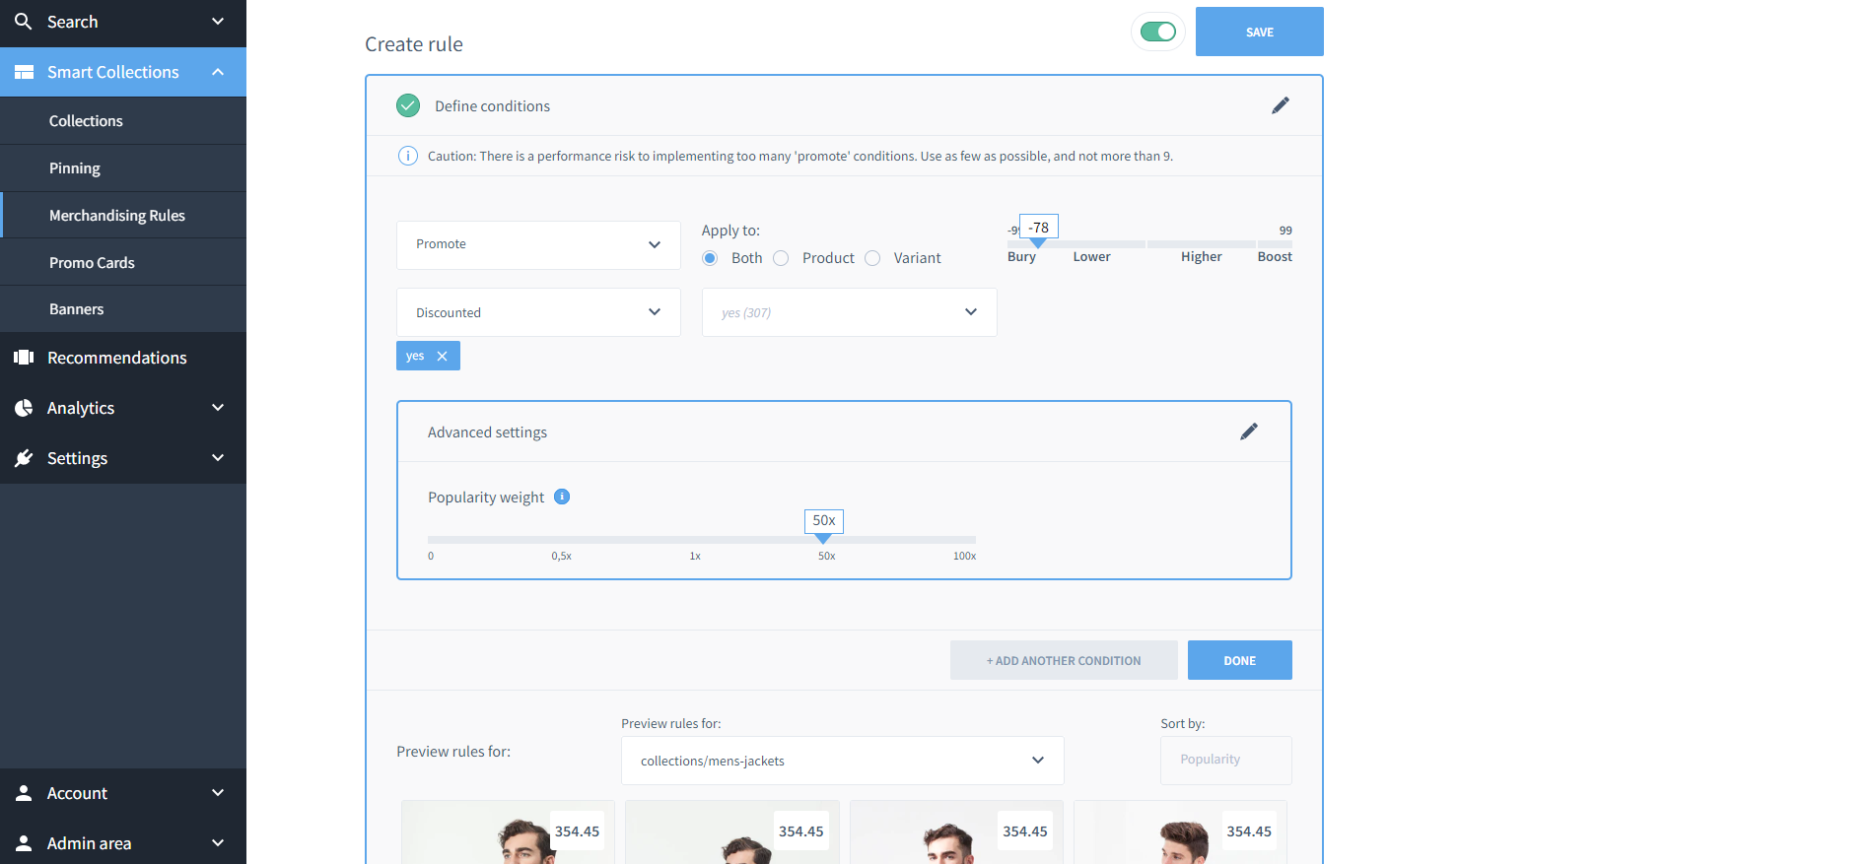
Task: Expand the Account chevron
Action: tap(218, 792)
